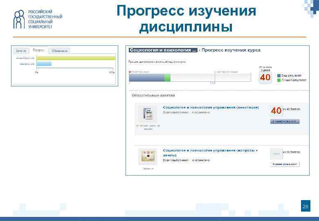Click the из 60 баллов label
This screenshot has width=319, height=221.
click(x=291, y=152)
